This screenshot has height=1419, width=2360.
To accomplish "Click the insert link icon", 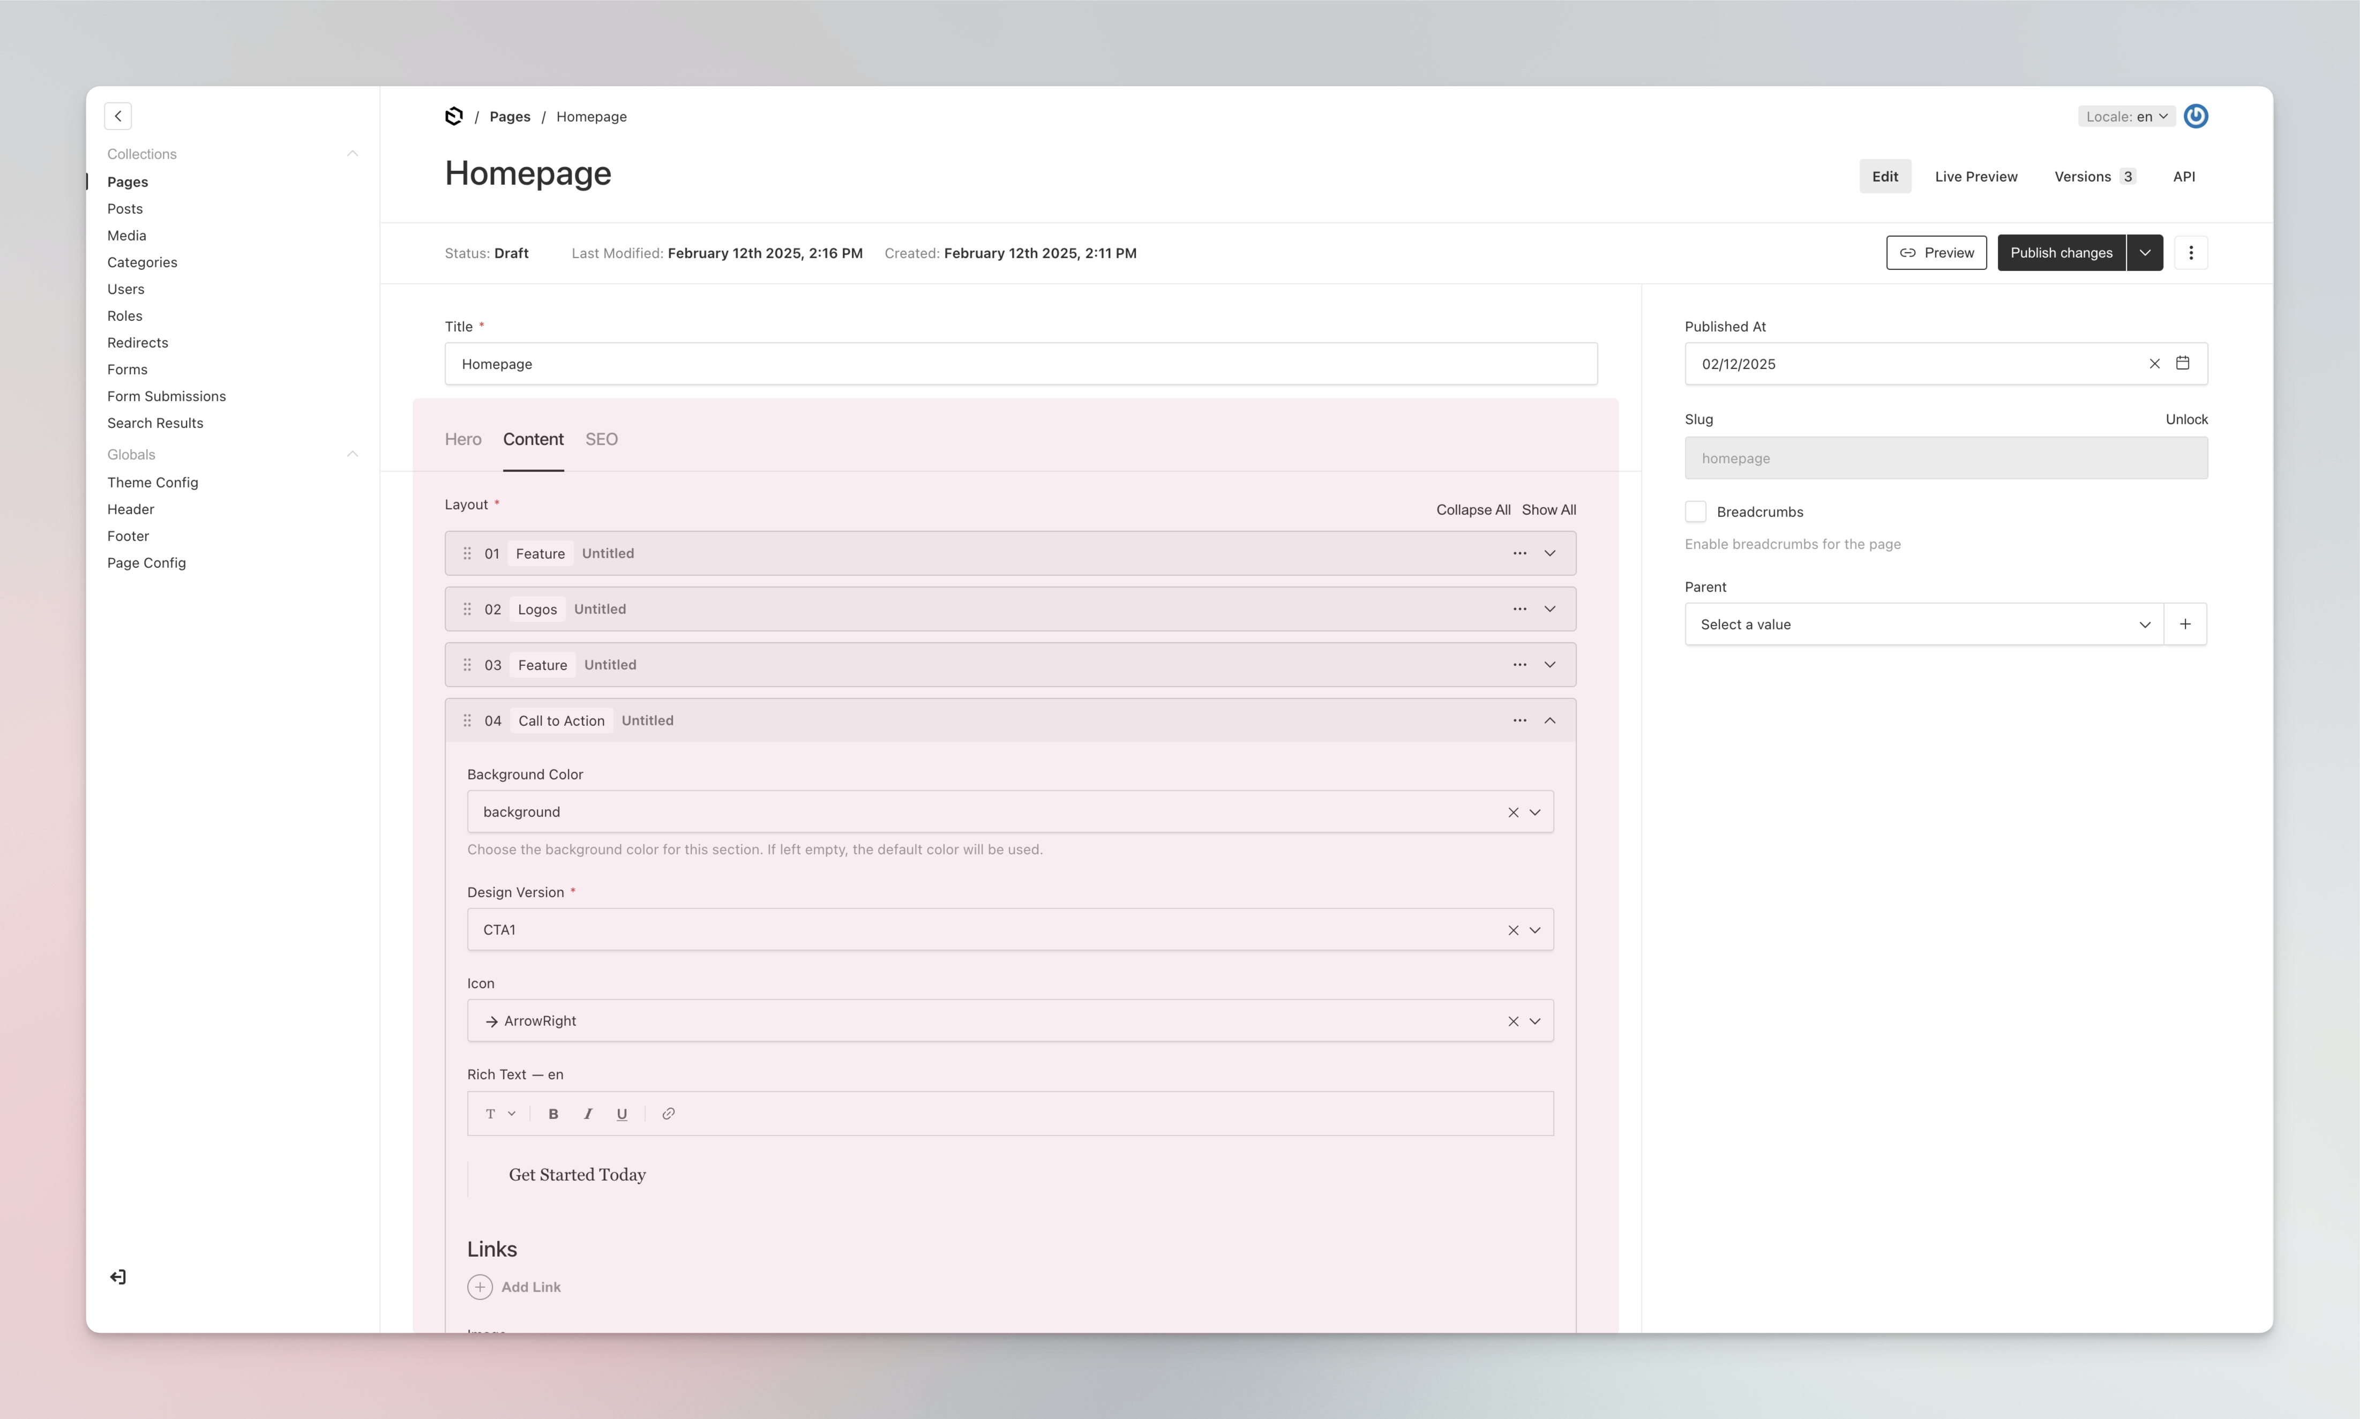I will 669,1114.
